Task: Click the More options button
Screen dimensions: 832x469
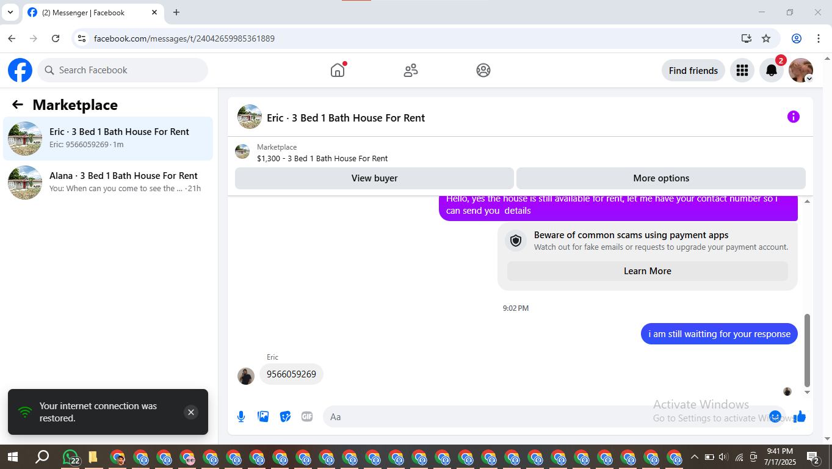Action: pyautogui.click(x=661, y=178)
